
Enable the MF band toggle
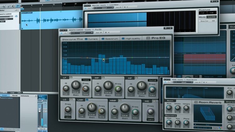click(103, 78)
